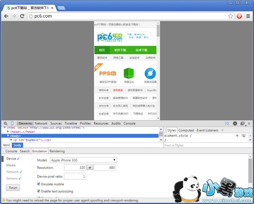Click the DevTools inspect element magnifier
Image resolution: width=254 pixels, height=204 pixels.
click(x=6, y=124)
